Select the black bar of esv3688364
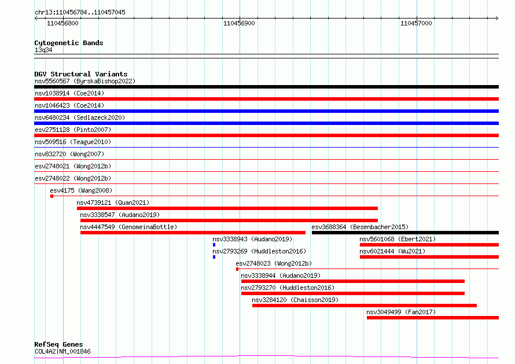The width and height of the screenshot is (515, 364). click(405, 233)
